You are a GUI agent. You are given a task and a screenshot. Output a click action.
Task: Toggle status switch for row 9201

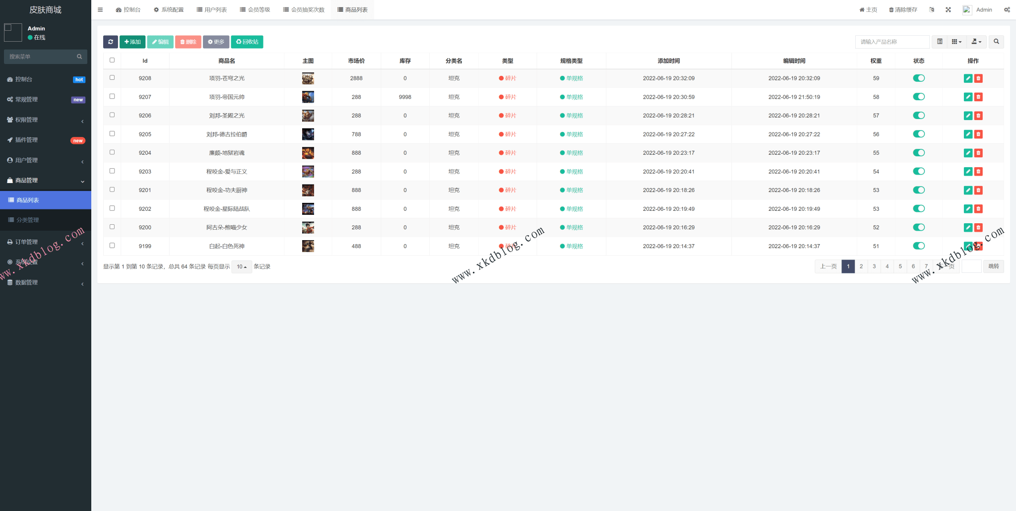[919, 190]
